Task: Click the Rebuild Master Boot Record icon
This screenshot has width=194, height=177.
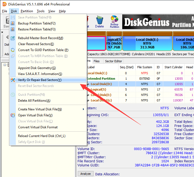Action: (x=13, y=38)
